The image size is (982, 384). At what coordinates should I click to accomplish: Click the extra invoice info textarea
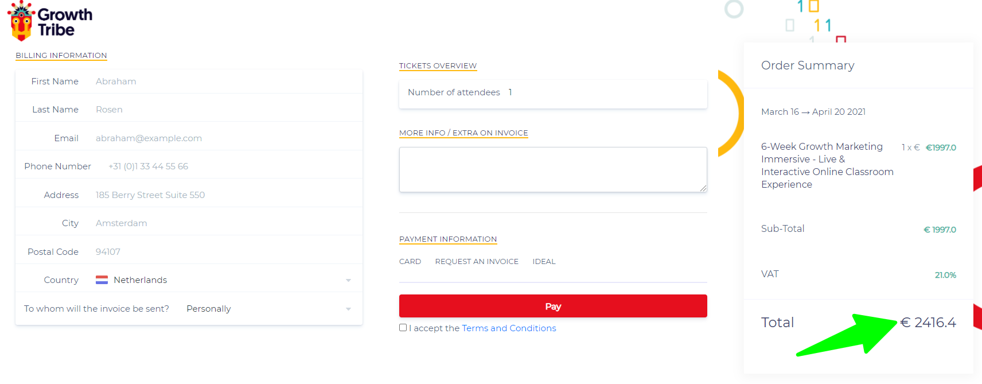pos(553,169)
